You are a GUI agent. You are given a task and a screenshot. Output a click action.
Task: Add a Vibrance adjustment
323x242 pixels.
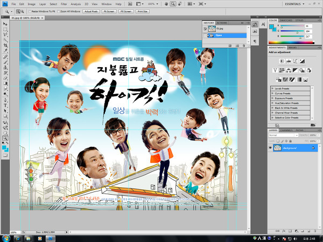[275, 70]
